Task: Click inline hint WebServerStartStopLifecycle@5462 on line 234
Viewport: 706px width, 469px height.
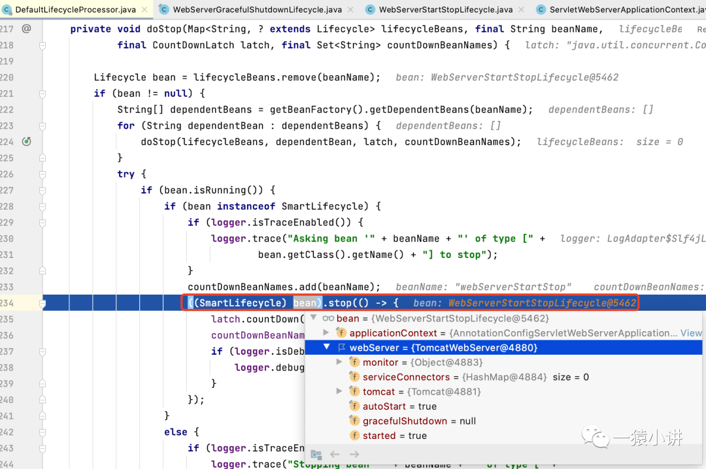Action: click(542, 303)
